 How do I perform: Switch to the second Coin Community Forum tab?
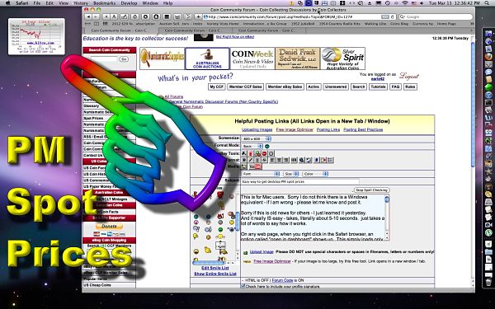click(195, 30)
